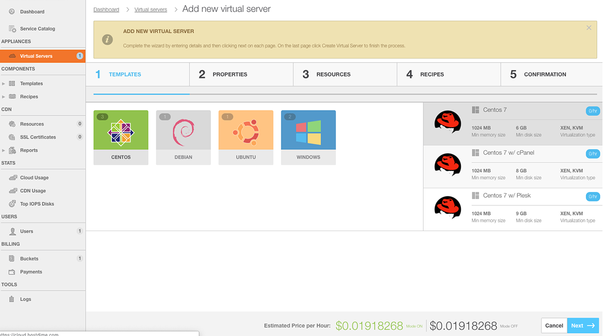Click the Virtual servers breadcrumb link
This screenshot has height=336, width=604.
point(151,10)
